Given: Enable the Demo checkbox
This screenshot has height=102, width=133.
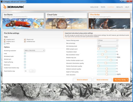Looking at the screenshot, I should (5, 44).
